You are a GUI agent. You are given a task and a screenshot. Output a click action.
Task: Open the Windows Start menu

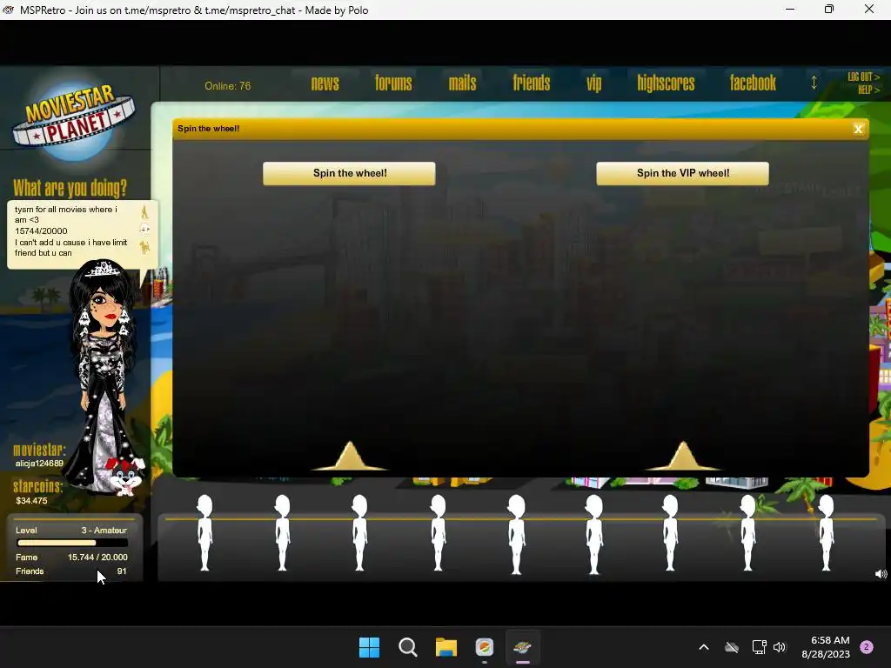coord(369,647)
